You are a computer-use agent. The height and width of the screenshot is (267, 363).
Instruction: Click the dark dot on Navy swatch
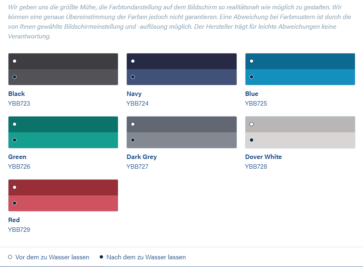coord(133,77)
